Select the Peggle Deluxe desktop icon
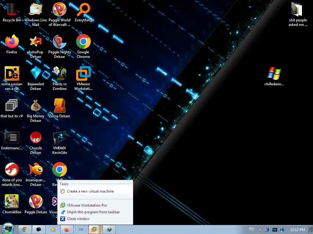This screenshot has height=234, width=313. 35,204
